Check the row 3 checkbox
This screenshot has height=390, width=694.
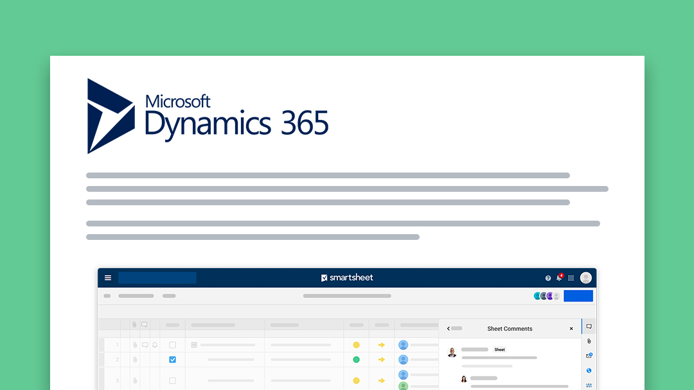pyautogui.click(x=173, y=381)
